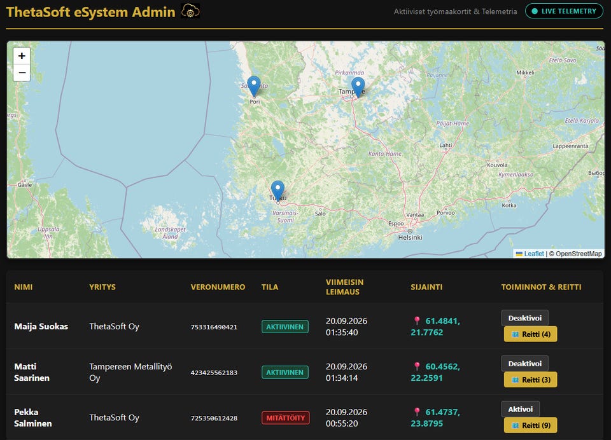Click the cloud gear icon in header

[x=190, y=11]
